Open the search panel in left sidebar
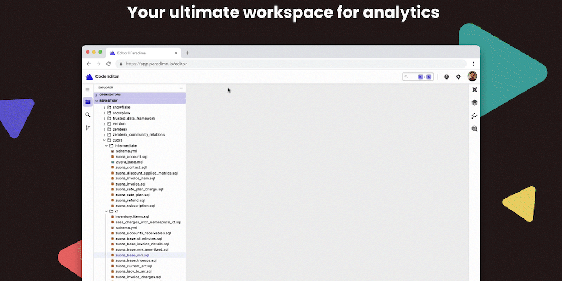Image resolution: width=562 pixels, height=281 pixels. (x=87, y=115)
